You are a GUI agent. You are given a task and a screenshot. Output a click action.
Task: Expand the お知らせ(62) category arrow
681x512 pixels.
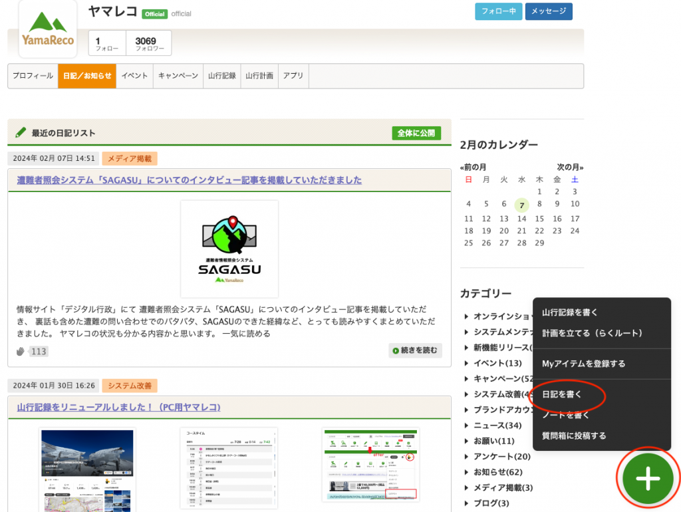(x=466, y=473)
